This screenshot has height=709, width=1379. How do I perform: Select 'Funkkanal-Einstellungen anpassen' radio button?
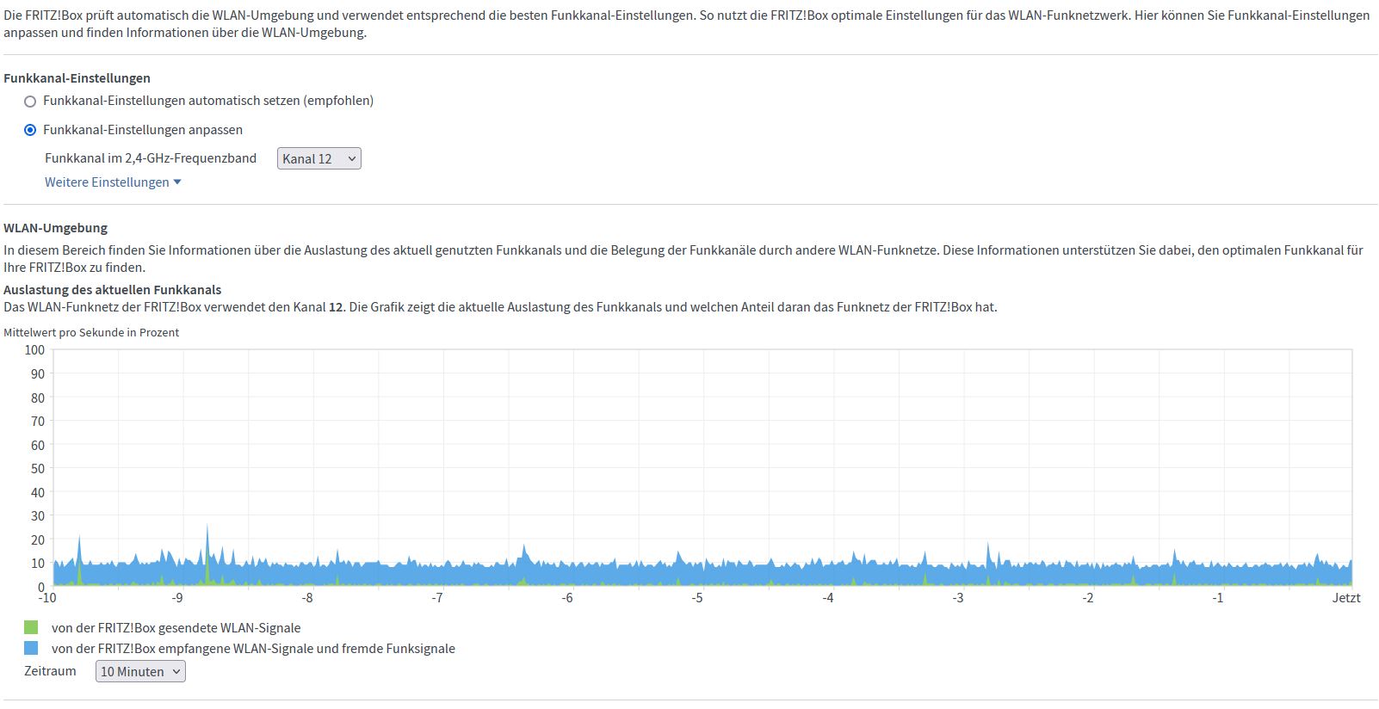(30, 131)
